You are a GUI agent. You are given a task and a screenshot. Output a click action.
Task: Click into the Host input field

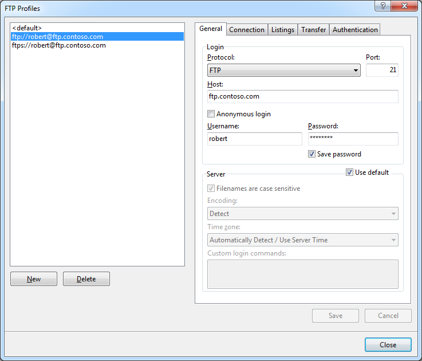point(302,96)
